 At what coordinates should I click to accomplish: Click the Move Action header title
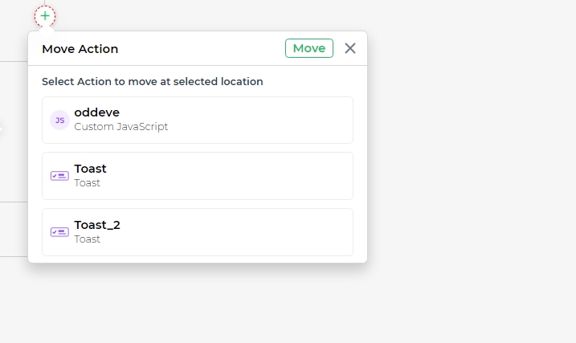click(80, 49)
